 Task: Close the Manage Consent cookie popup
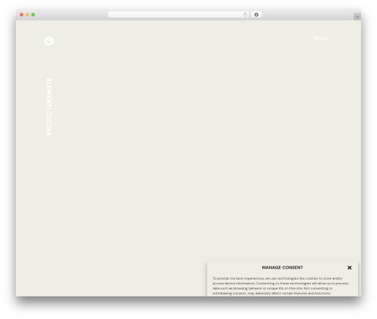point(349,268)
